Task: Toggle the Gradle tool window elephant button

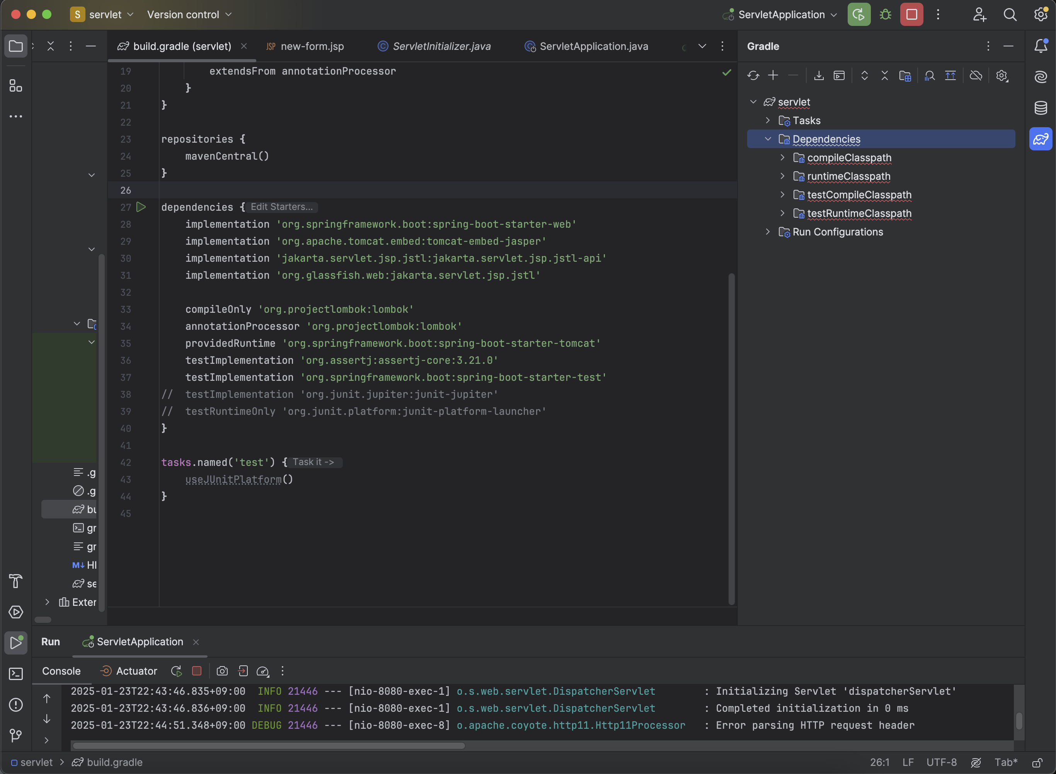Action: coord(1041,139)
